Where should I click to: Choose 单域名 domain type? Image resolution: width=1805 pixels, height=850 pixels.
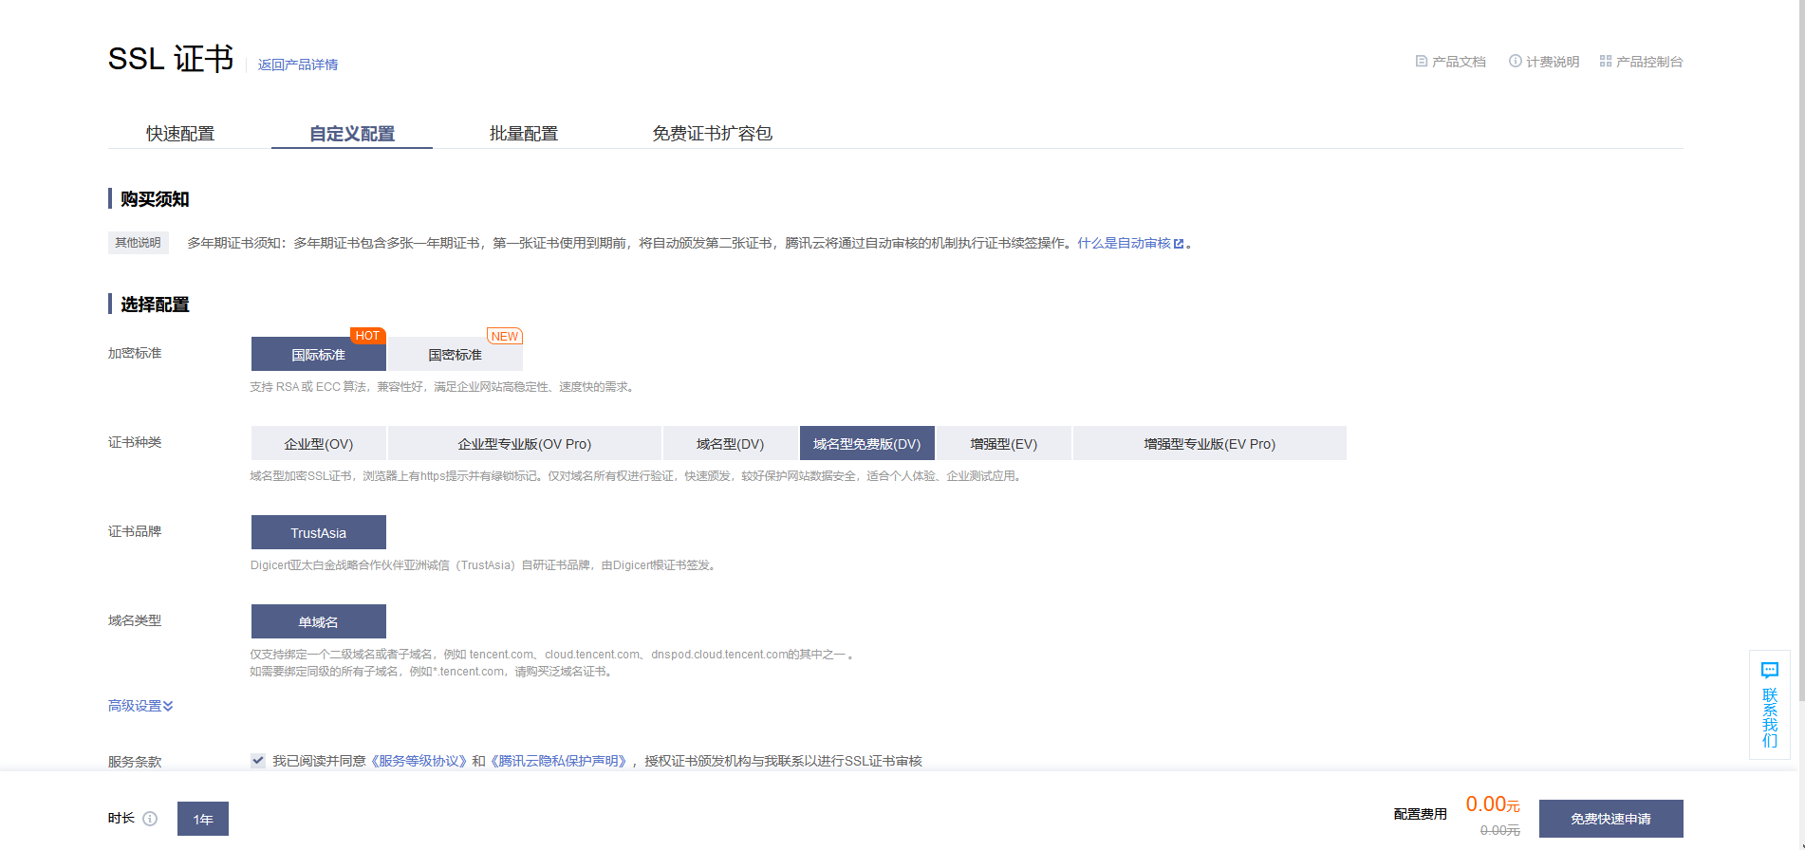click(x=319, y=621)
